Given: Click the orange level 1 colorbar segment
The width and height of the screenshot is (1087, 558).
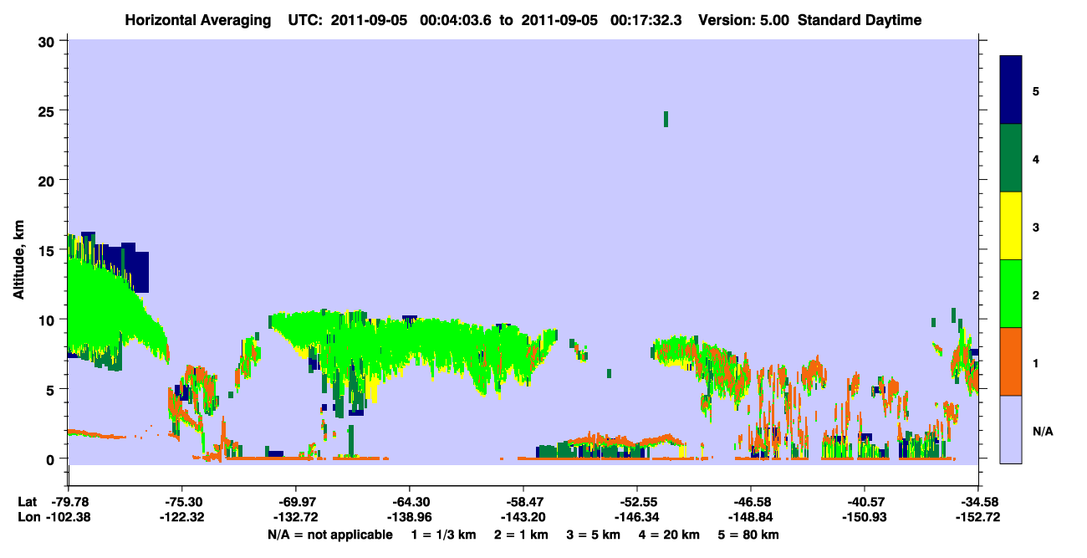Looking at the screenshot, I should point(1011,361).
